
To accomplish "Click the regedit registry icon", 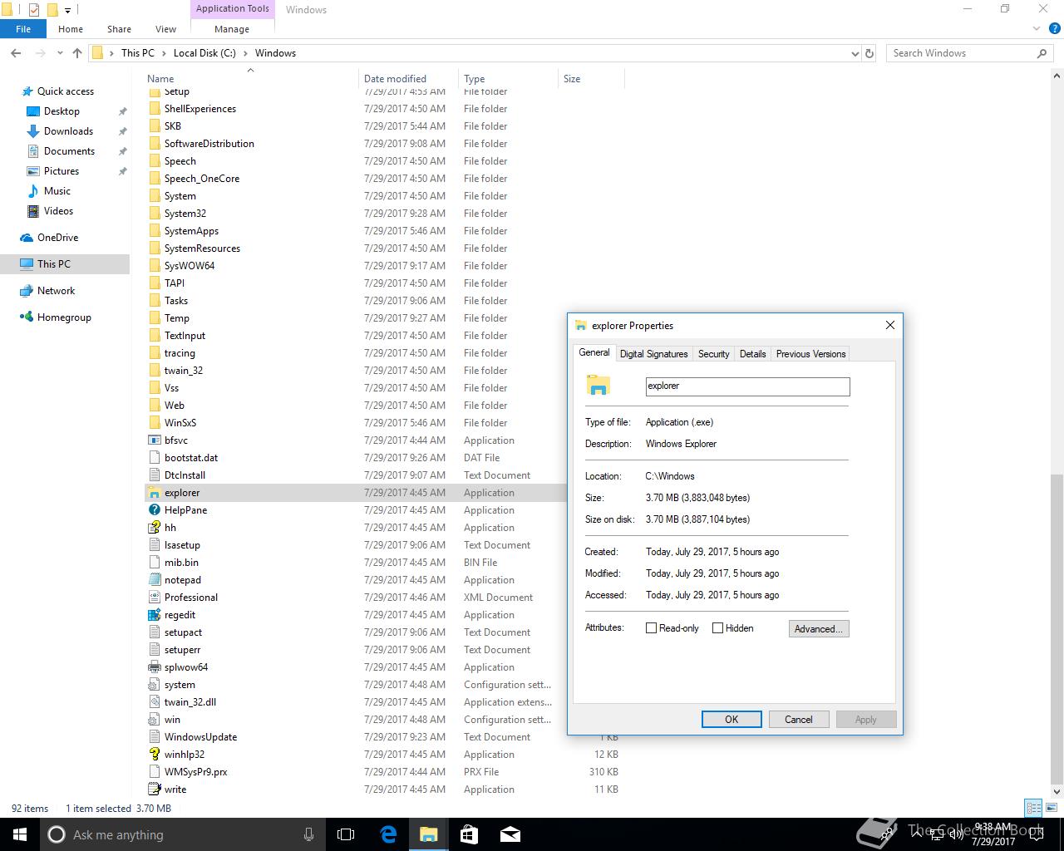I will 154,615.
